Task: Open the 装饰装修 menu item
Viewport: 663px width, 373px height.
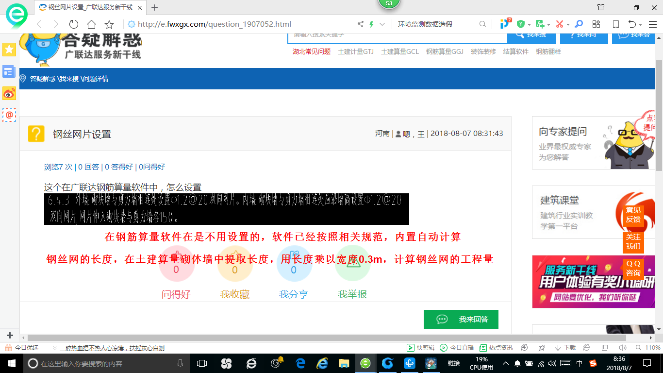Action: coord(483,51)
